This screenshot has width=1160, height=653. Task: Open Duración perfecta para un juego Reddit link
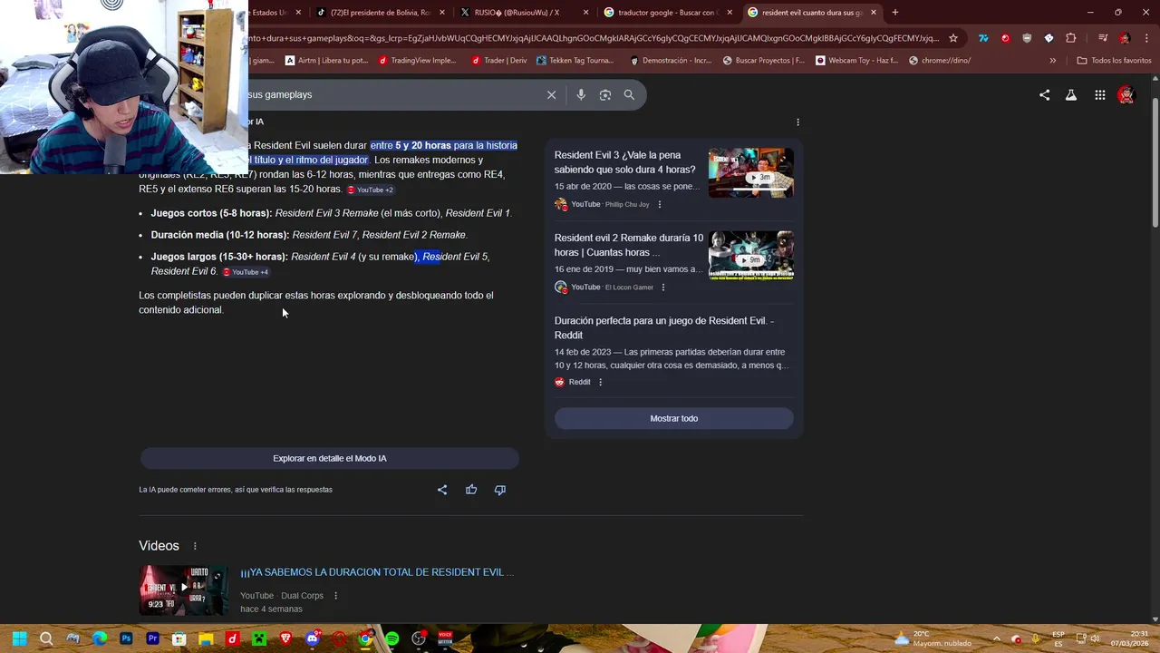tap(663, 327)
